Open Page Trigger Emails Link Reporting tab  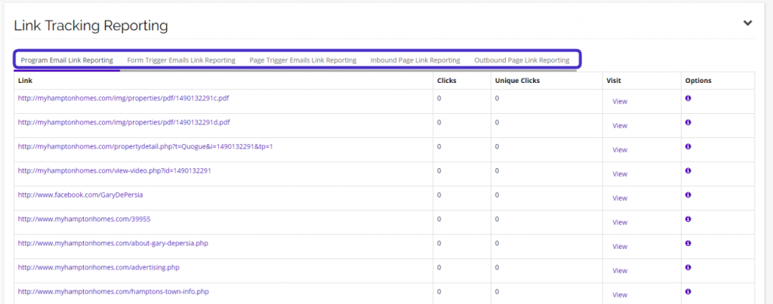click(303, 60)
